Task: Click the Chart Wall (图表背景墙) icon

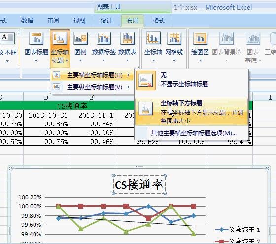Action: (227, 38)
